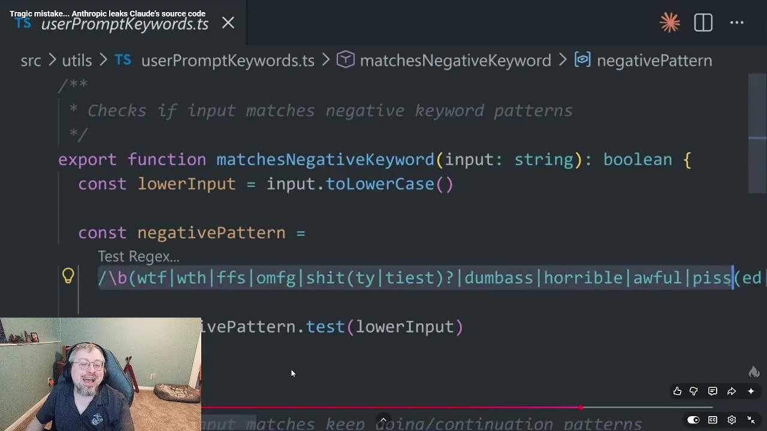The width and height of the screenshot is (767, 431).
Task: Select matchesNegativeKeyword in the breadcrumb
Action: coord(455,60)
